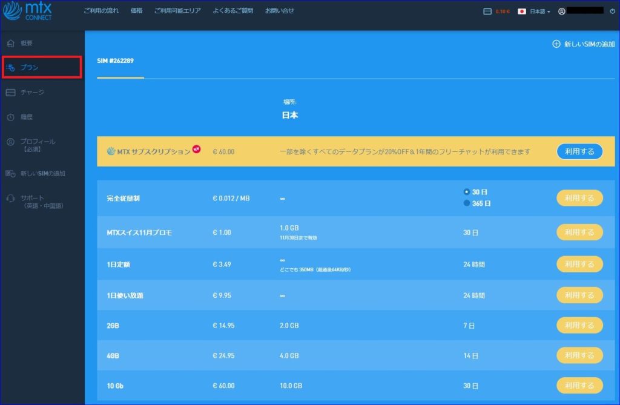The height and width of the screenshot is (405, 620).
Task: Click 利用する button for 10 Gb plan
Action: [579, 386]
